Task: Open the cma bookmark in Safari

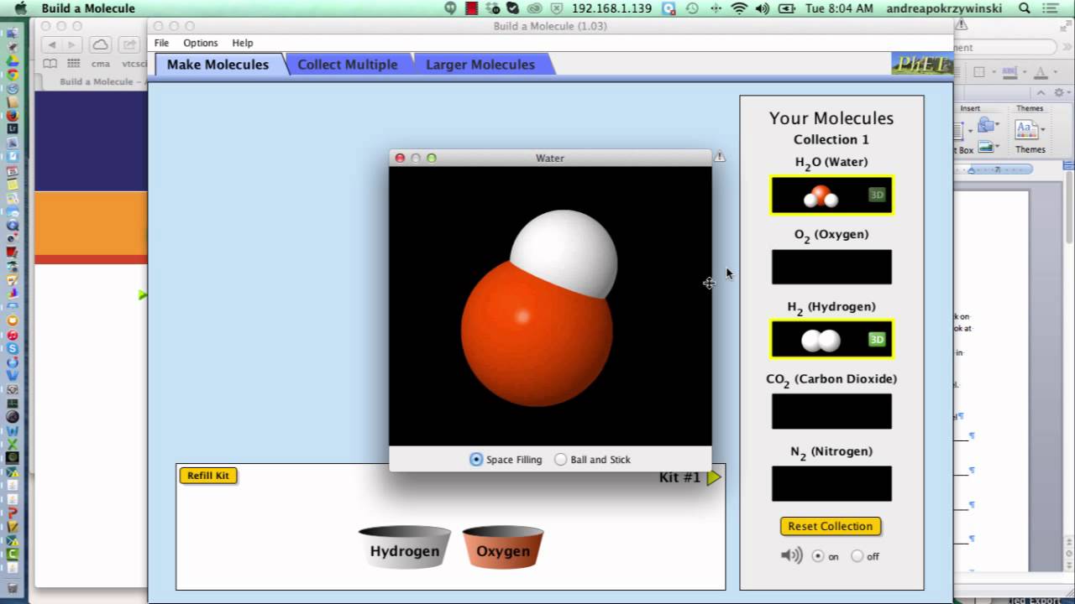Action: click(101, 64)
